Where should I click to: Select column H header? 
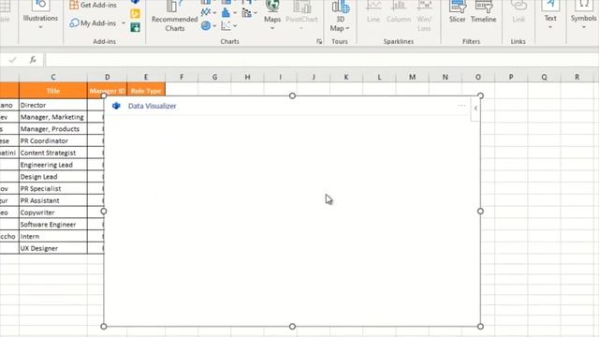pos(247,77)
